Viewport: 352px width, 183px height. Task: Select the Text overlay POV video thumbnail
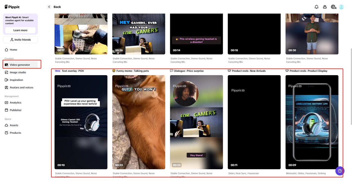pos(81,122)
